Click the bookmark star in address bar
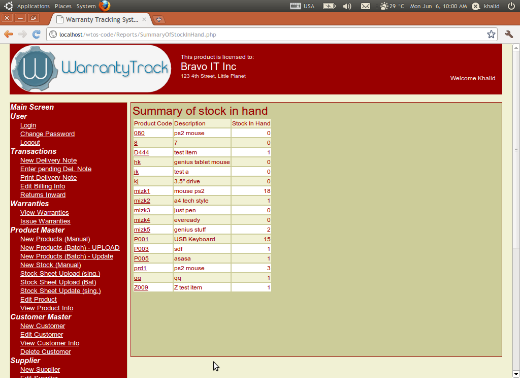This screenshot has width=520, height=390. pyautogui.click(x=491, y=35)
